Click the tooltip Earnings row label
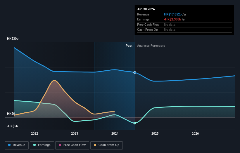The height and width of the screenshot is (153, 240). [x=143, y=19]
